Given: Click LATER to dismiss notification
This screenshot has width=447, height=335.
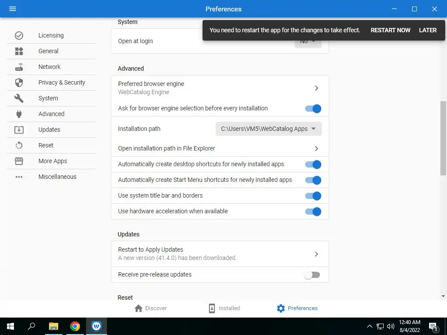Looking at the screenshot, I should pyautogui.click(x=428, y=30).
